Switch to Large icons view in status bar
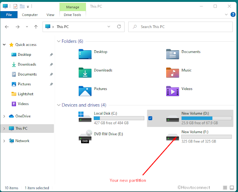Viewport: 238px width, 192px height. (x=232, y=188)
